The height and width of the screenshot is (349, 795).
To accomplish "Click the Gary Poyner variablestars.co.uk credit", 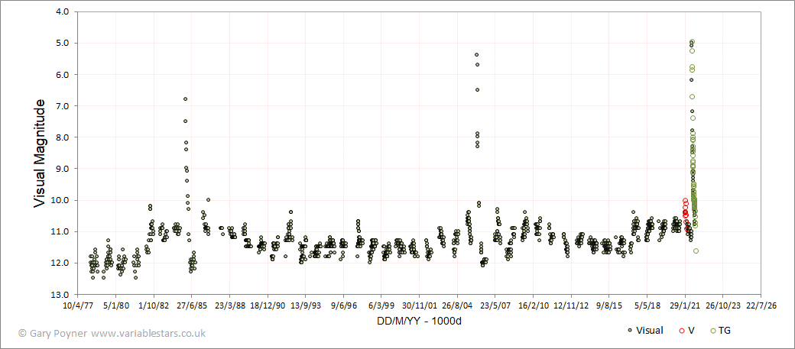I will (x=112, y=333).
